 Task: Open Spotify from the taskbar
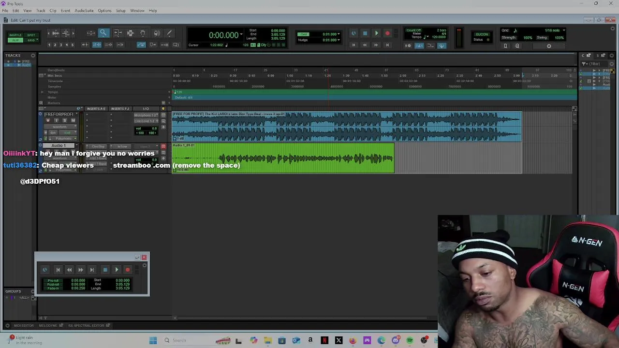410,340
